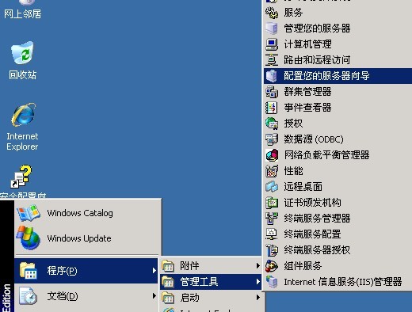412x312 pixels.
Task: Click the 授权 text label
Action: 293,124
